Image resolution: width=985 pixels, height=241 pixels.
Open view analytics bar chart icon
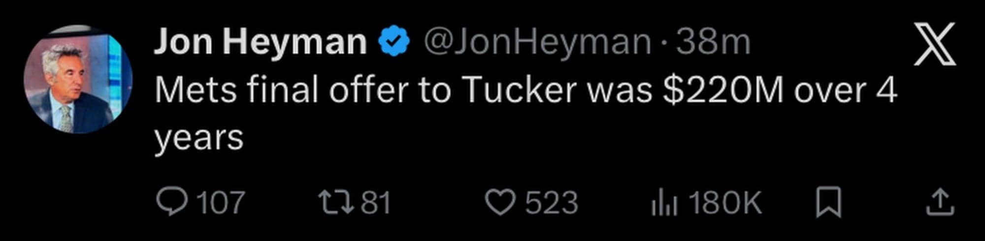click(664, 203)
